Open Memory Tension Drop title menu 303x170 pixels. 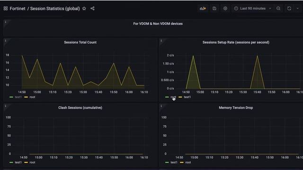236,108
